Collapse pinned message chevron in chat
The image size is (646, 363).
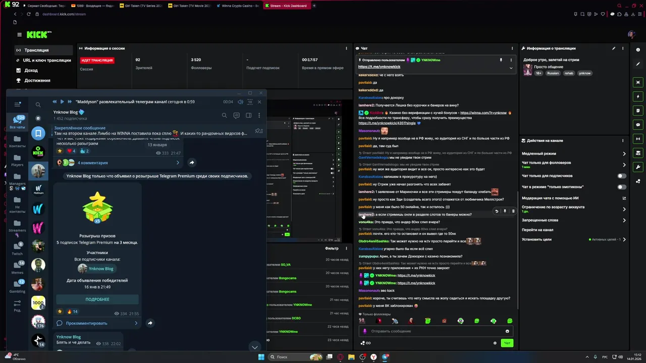click(511, 68)
